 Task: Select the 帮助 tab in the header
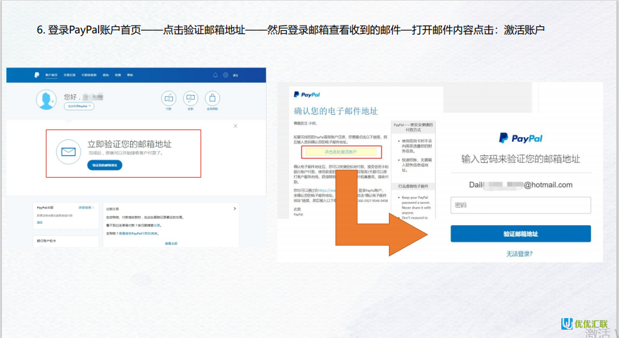pyautogui.click(x=130, y=75)
